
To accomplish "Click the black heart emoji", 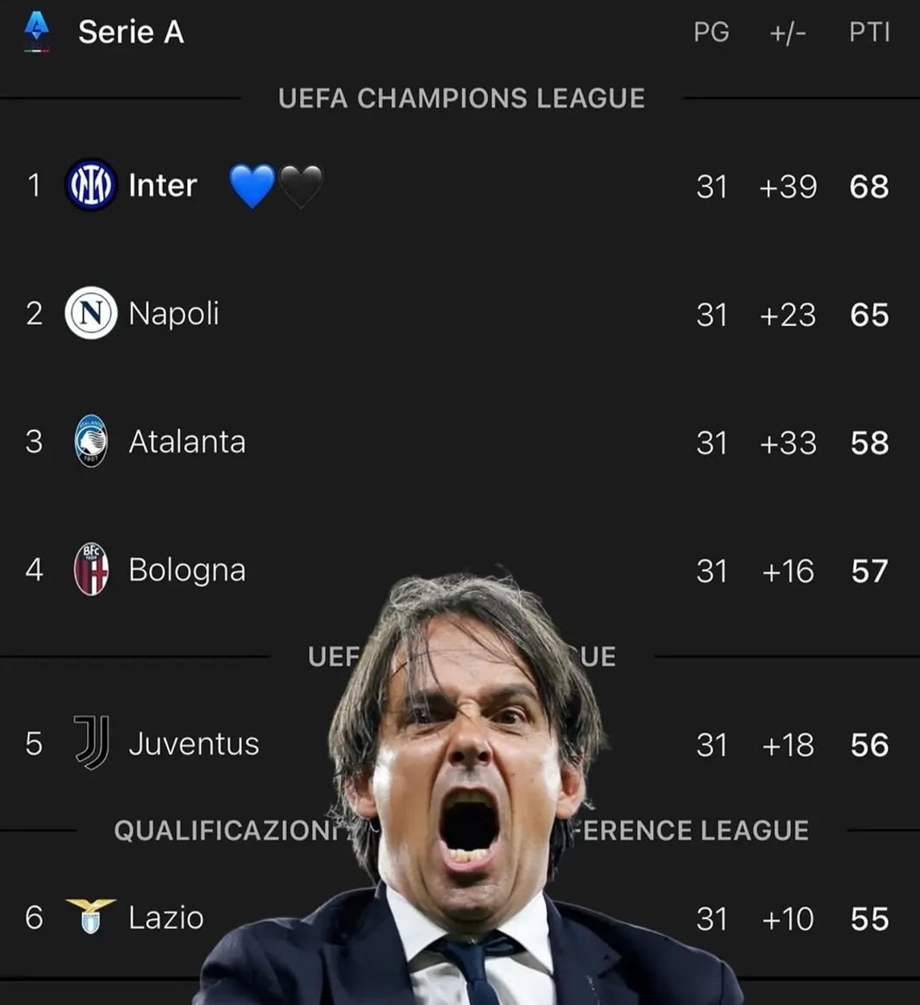I will point(300,186).
